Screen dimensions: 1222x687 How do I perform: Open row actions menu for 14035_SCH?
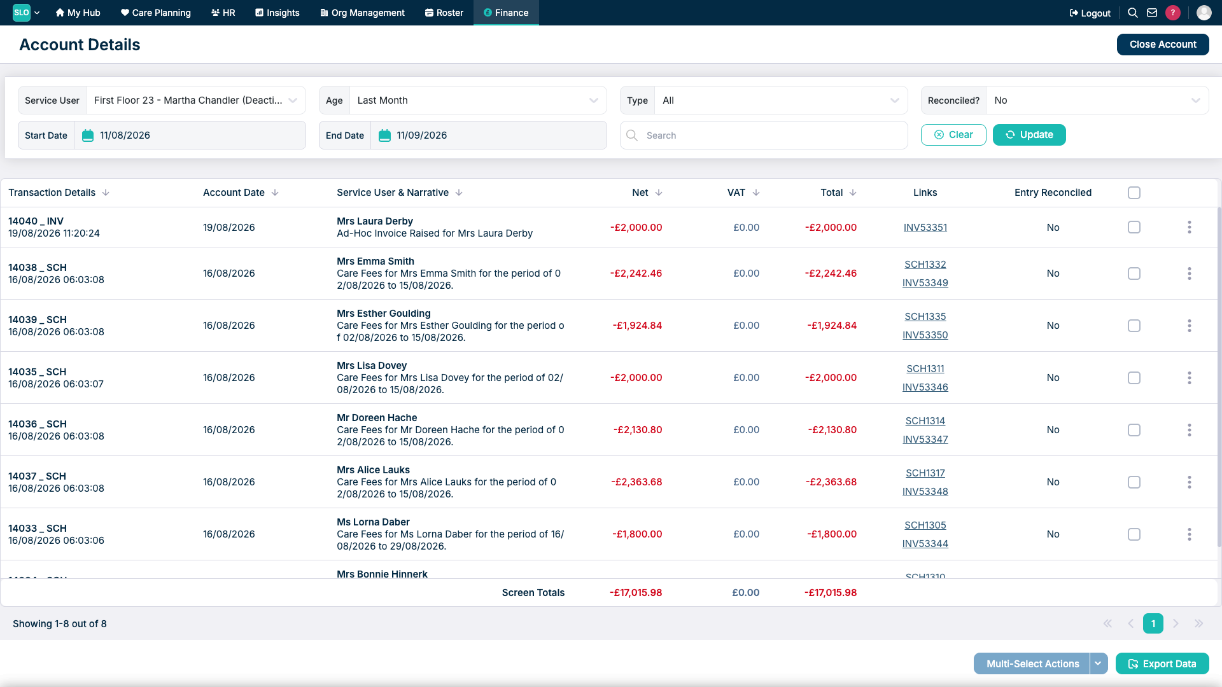(1189, 378)
